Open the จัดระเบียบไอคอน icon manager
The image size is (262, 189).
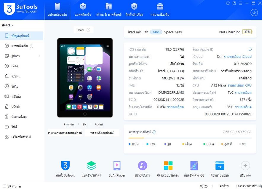coord(168,169)
